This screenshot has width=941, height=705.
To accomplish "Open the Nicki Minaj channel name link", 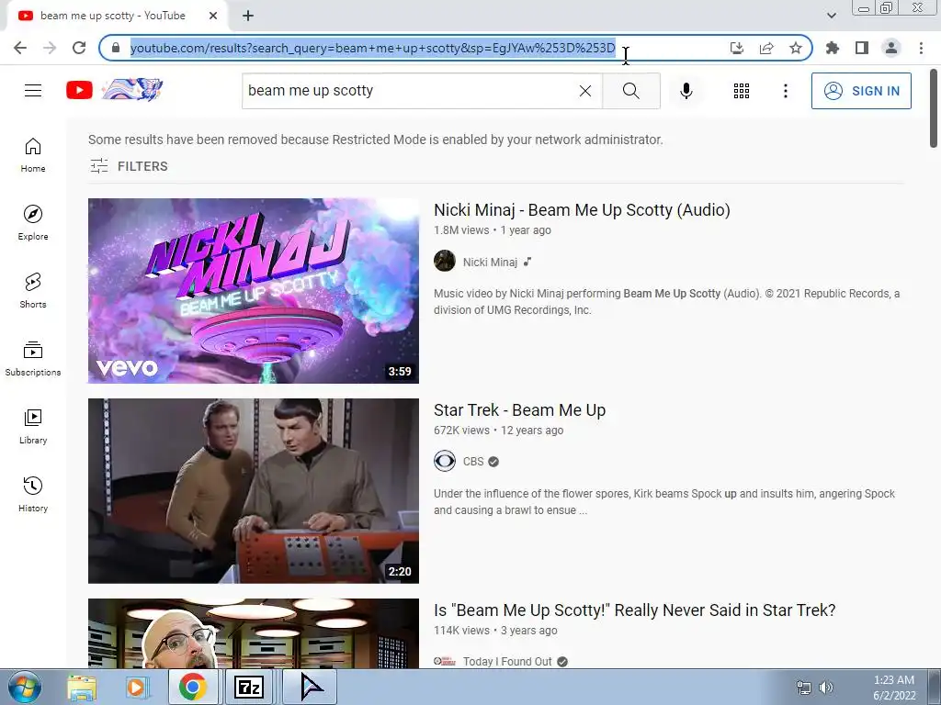I will [x=490, y=262].
